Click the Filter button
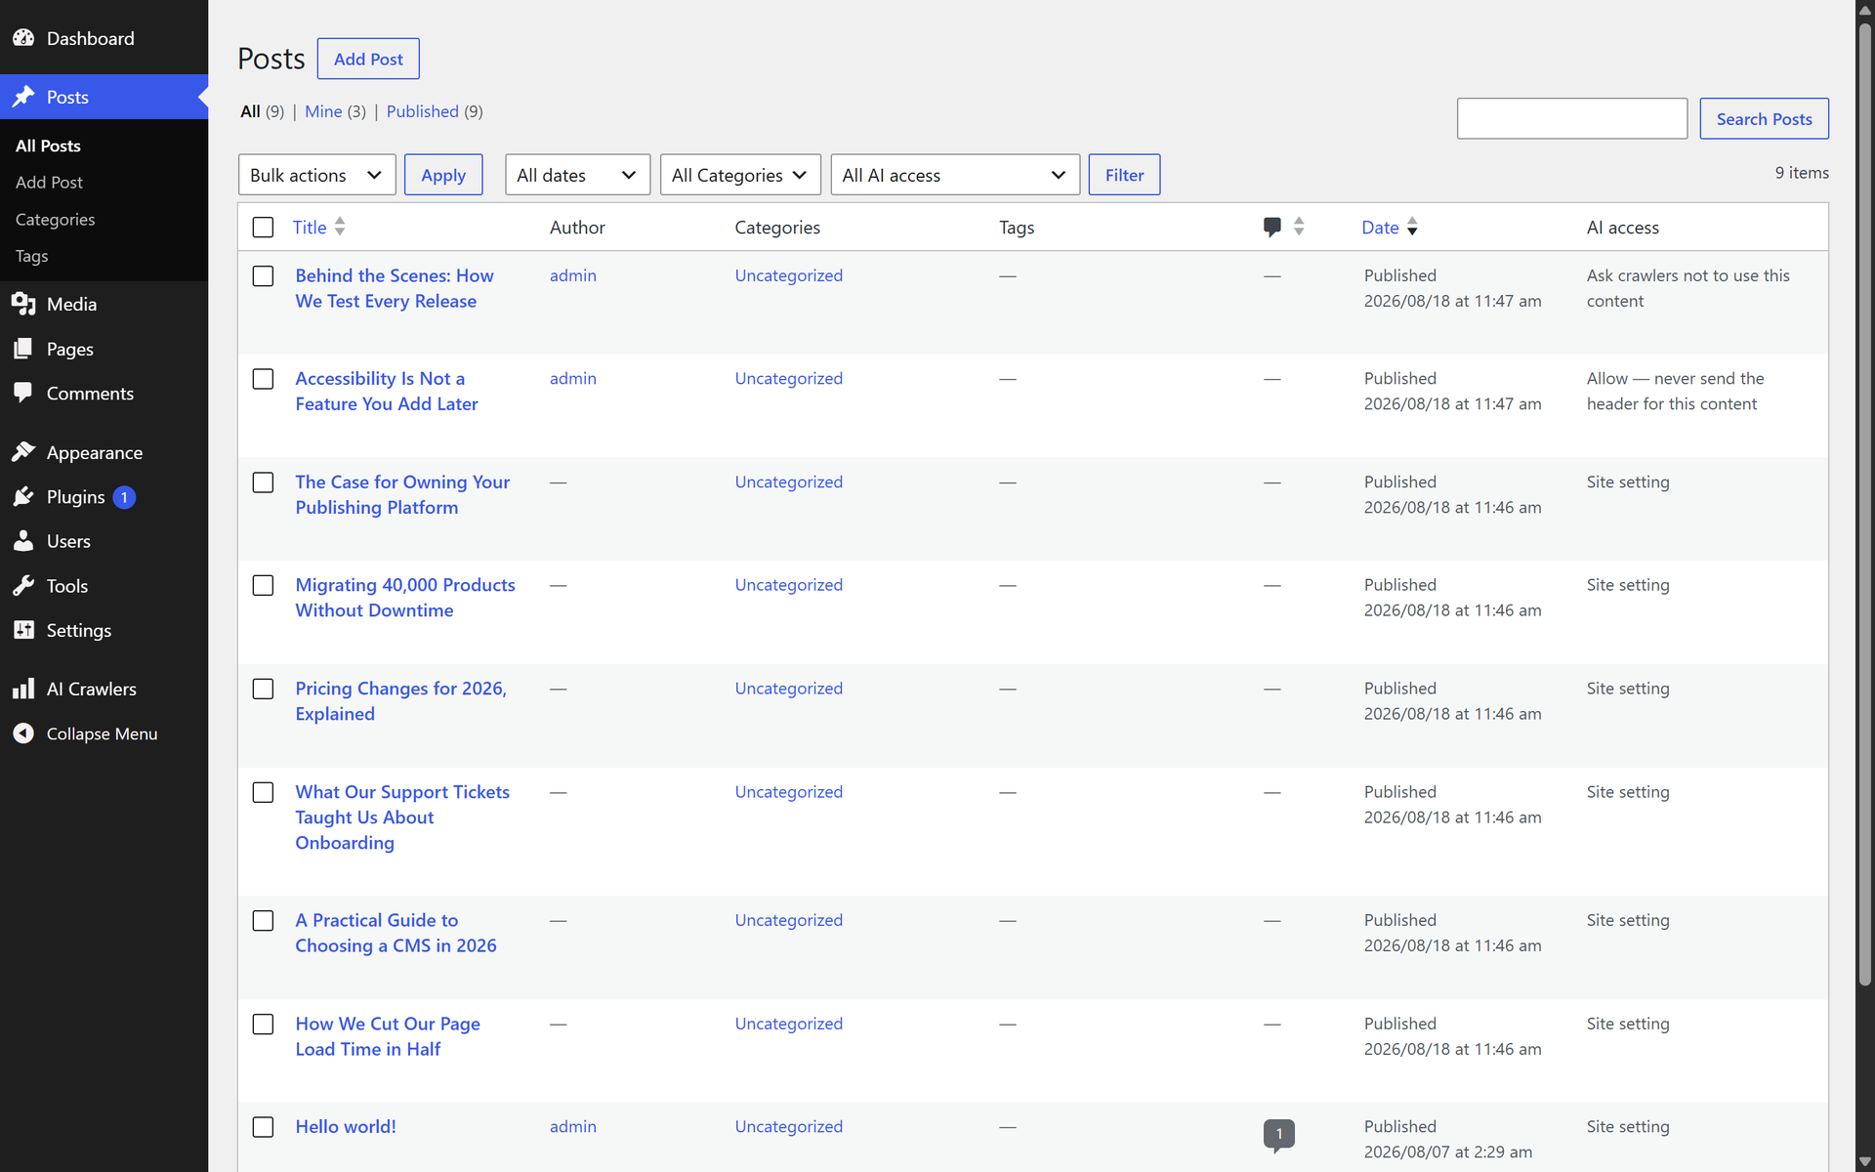Viewport: 1875px width, 1172px height. tap(1124, 175)
